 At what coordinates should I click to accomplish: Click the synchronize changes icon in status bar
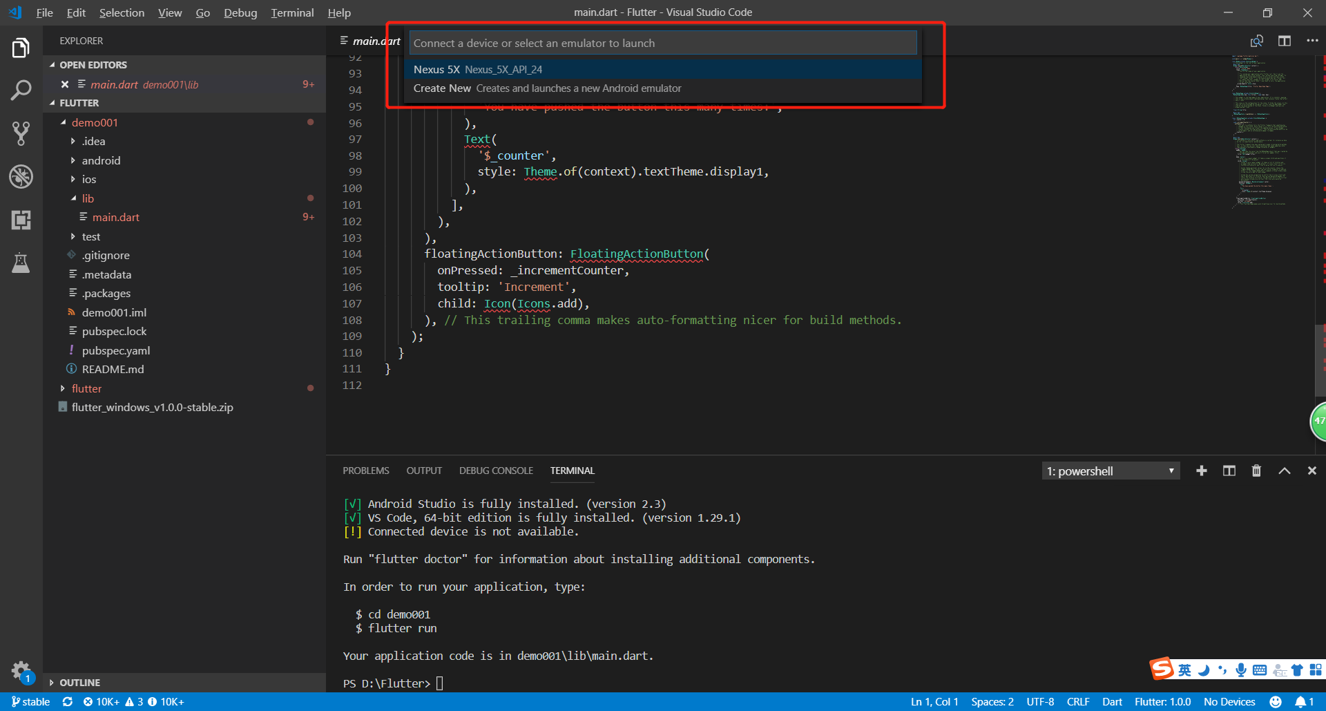(67, 701)
